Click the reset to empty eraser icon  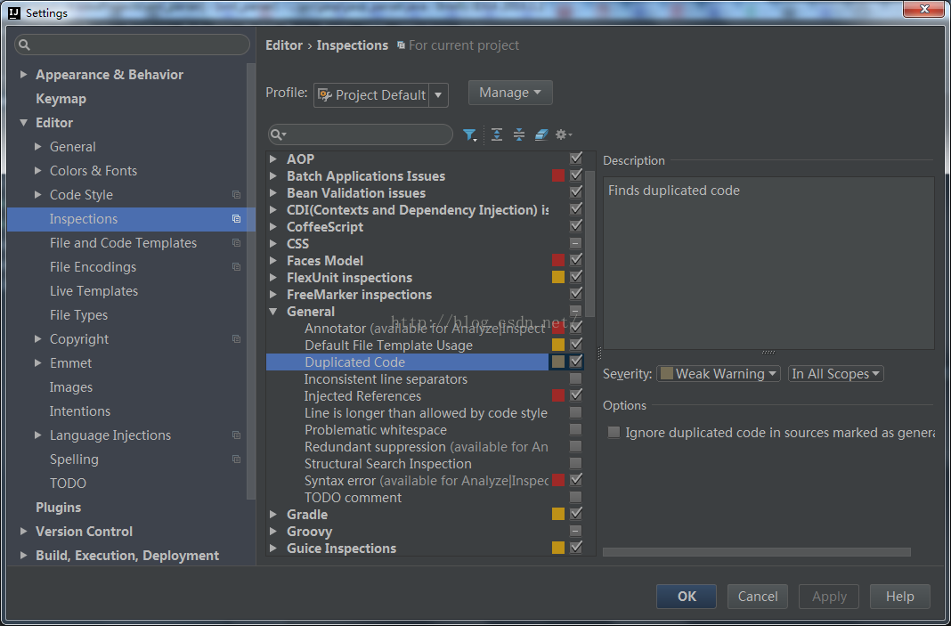coord(541,134)
